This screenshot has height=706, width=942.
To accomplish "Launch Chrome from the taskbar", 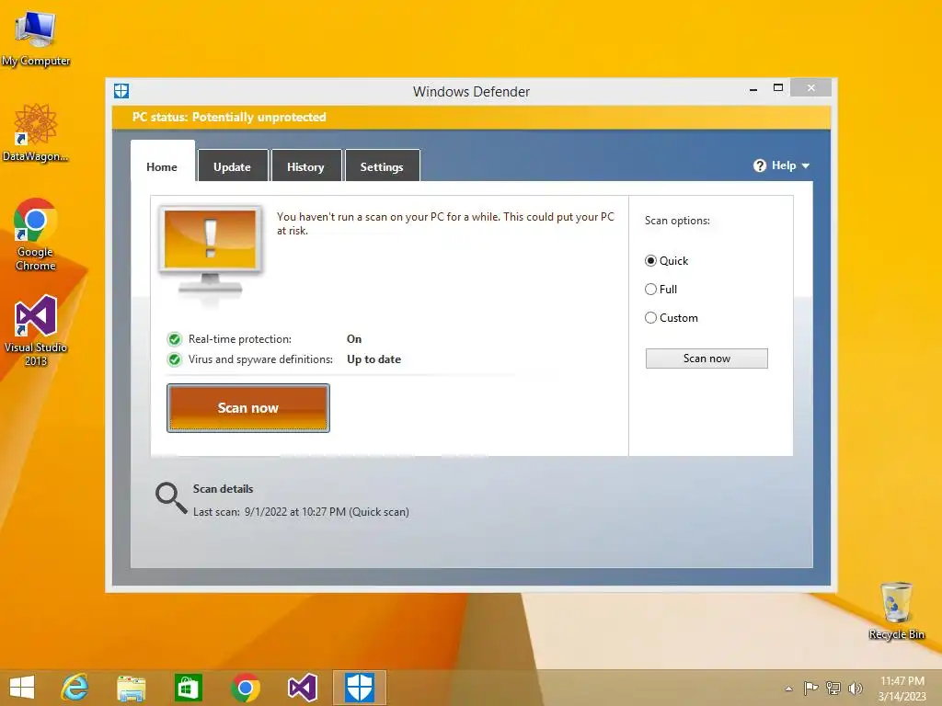I will [245, 688].
